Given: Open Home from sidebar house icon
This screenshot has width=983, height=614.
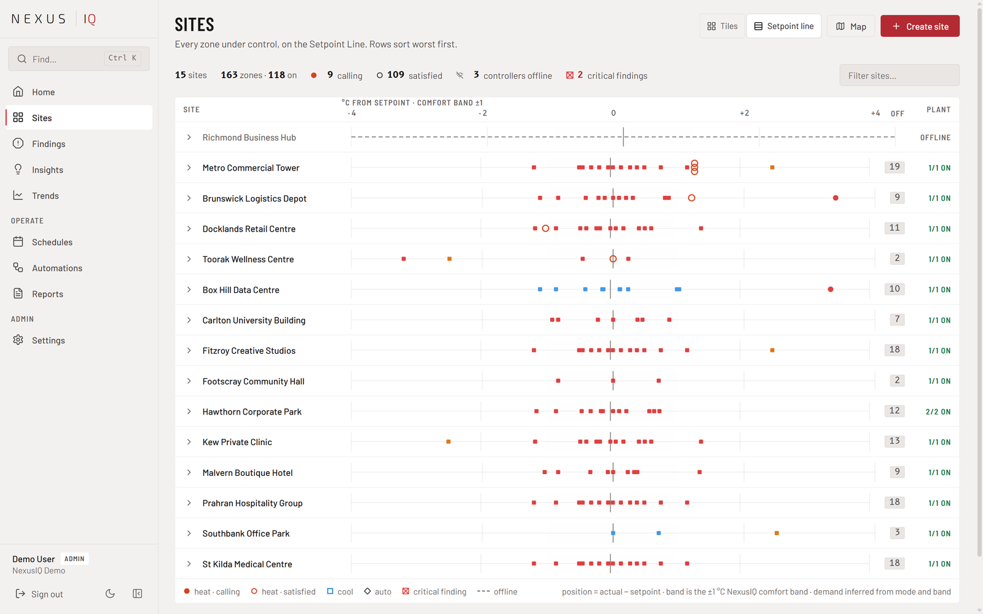Looking at the screenshot, I should pos(18,91).
